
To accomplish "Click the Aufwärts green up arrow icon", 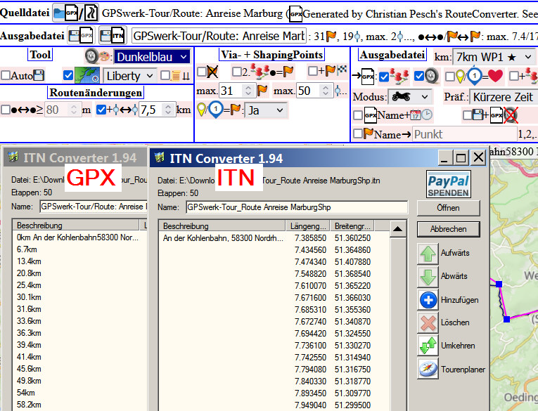I will click(x=428, y=253).
